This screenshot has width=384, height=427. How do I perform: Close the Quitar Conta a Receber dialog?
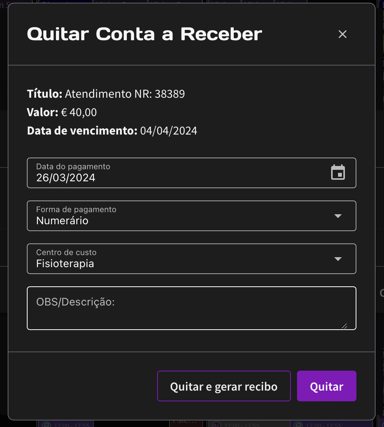342,34
